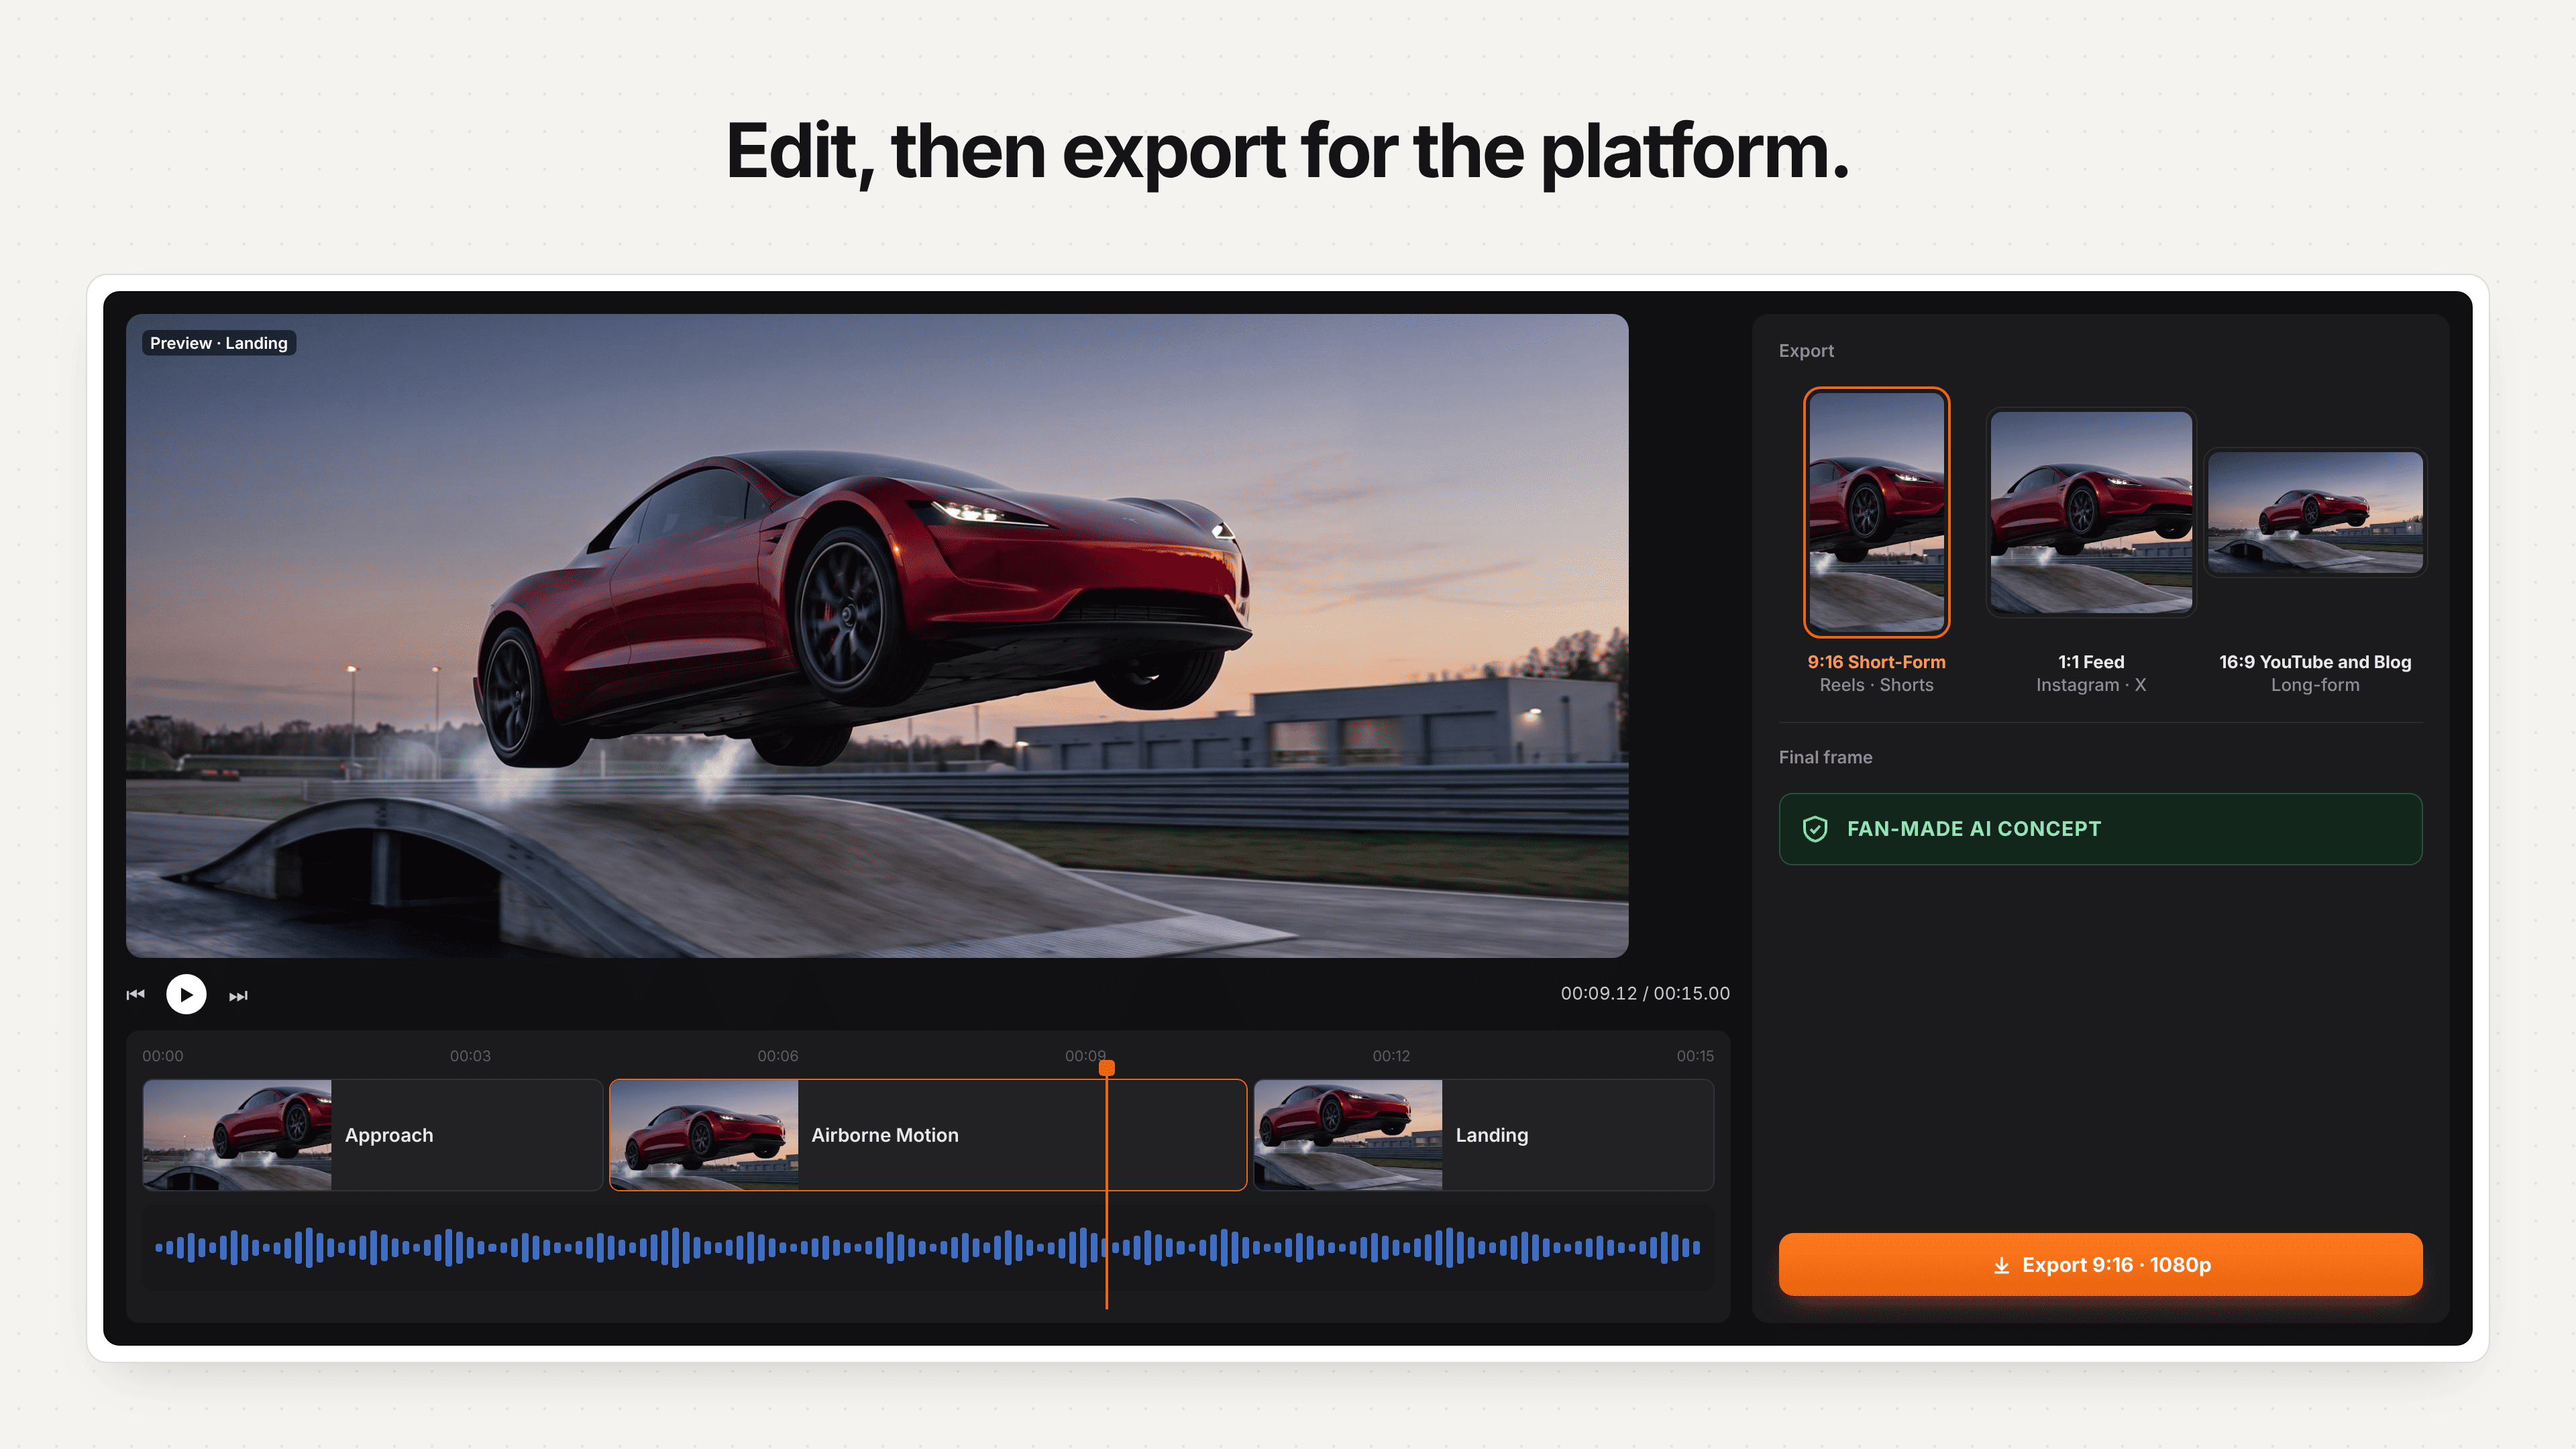Click the FAN-MADE AI CONCEPT final frame badge
Viewport: 2576px width, 1449px height.
pyautogui.click(x=2100, y=829)
